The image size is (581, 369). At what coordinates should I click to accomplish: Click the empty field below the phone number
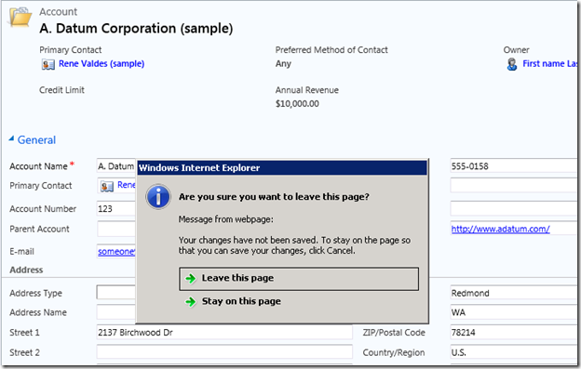pyautogui.click(x=514, y=186)
